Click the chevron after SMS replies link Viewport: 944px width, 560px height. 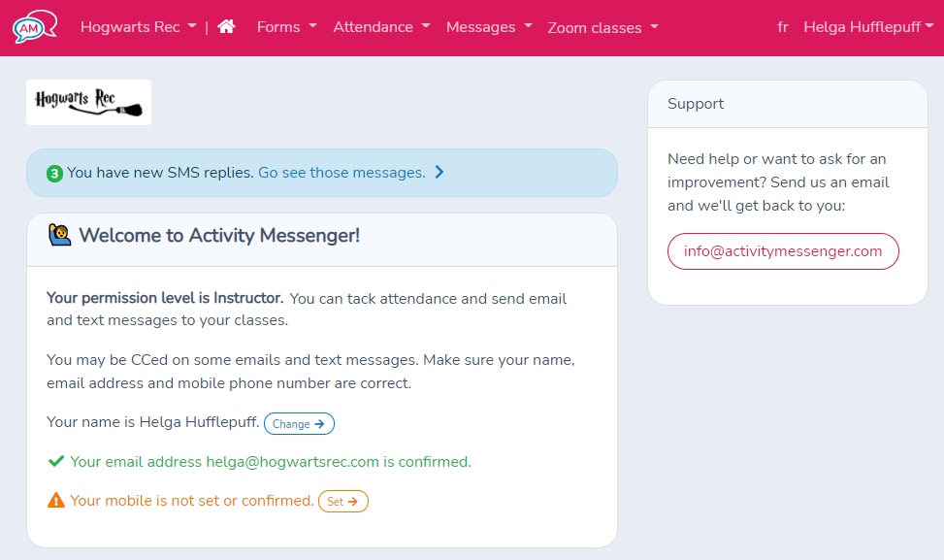click(x=439, y=173)
